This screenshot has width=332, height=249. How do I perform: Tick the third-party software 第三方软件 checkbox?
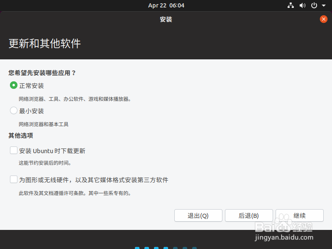[14, 180]
